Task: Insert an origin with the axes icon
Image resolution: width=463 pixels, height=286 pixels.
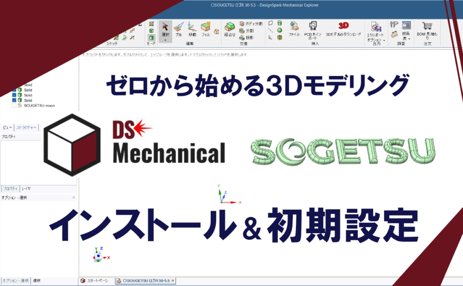Action: pos(270,38)
